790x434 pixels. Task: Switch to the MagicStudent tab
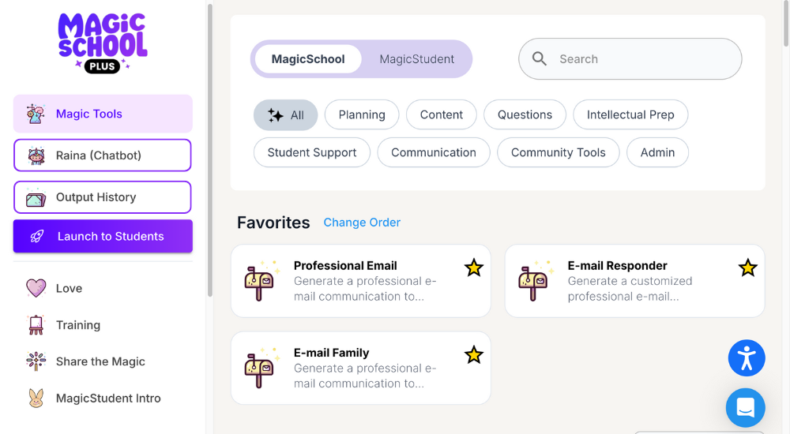point(416,59)
